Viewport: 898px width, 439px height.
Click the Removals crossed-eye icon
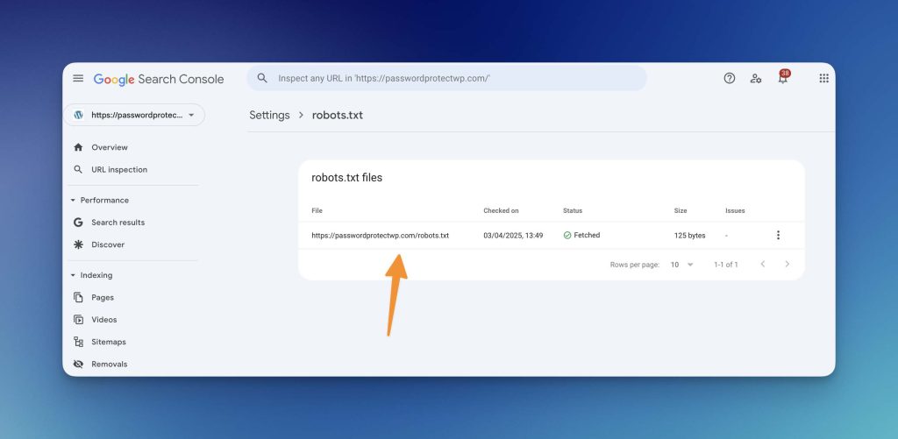click(78, 364)
